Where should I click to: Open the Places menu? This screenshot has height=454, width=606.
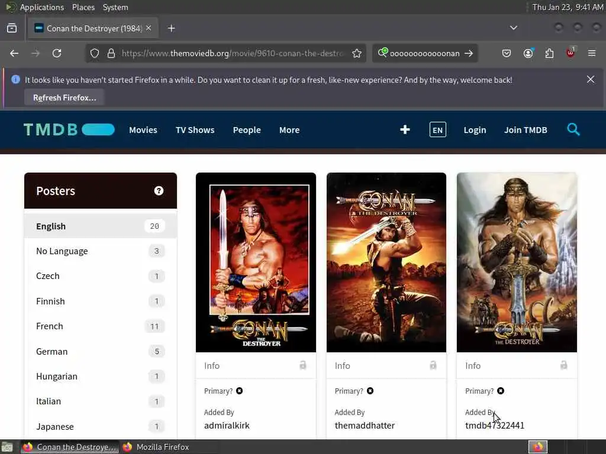point(83,7)
